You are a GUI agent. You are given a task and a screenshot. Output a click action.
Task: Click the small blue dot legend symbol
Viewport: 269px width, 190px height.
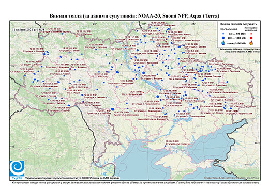pyautogui.click(x=223, y=34)
